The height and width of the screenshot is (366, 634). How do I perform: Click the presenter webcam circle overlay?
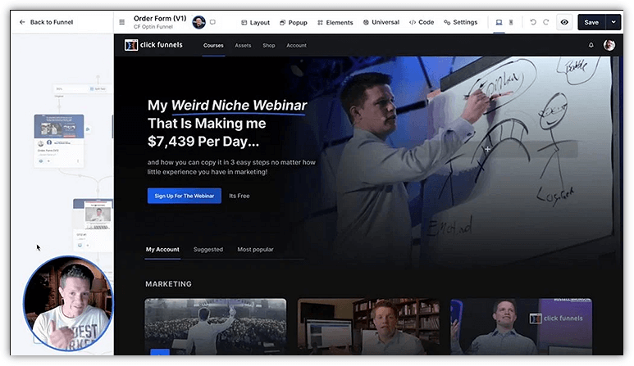coord(69,304)
